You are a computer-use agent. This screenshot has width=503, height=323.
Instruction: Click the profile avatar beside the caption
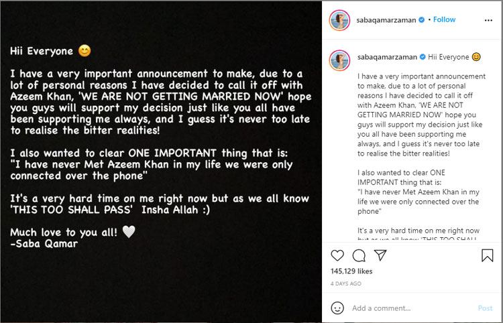coord(339,60)
